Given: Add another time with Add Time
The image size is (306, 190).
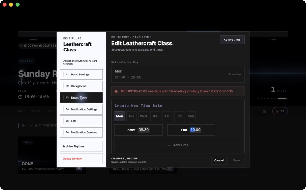Looking at the screenshot, I should click(178, 145).
